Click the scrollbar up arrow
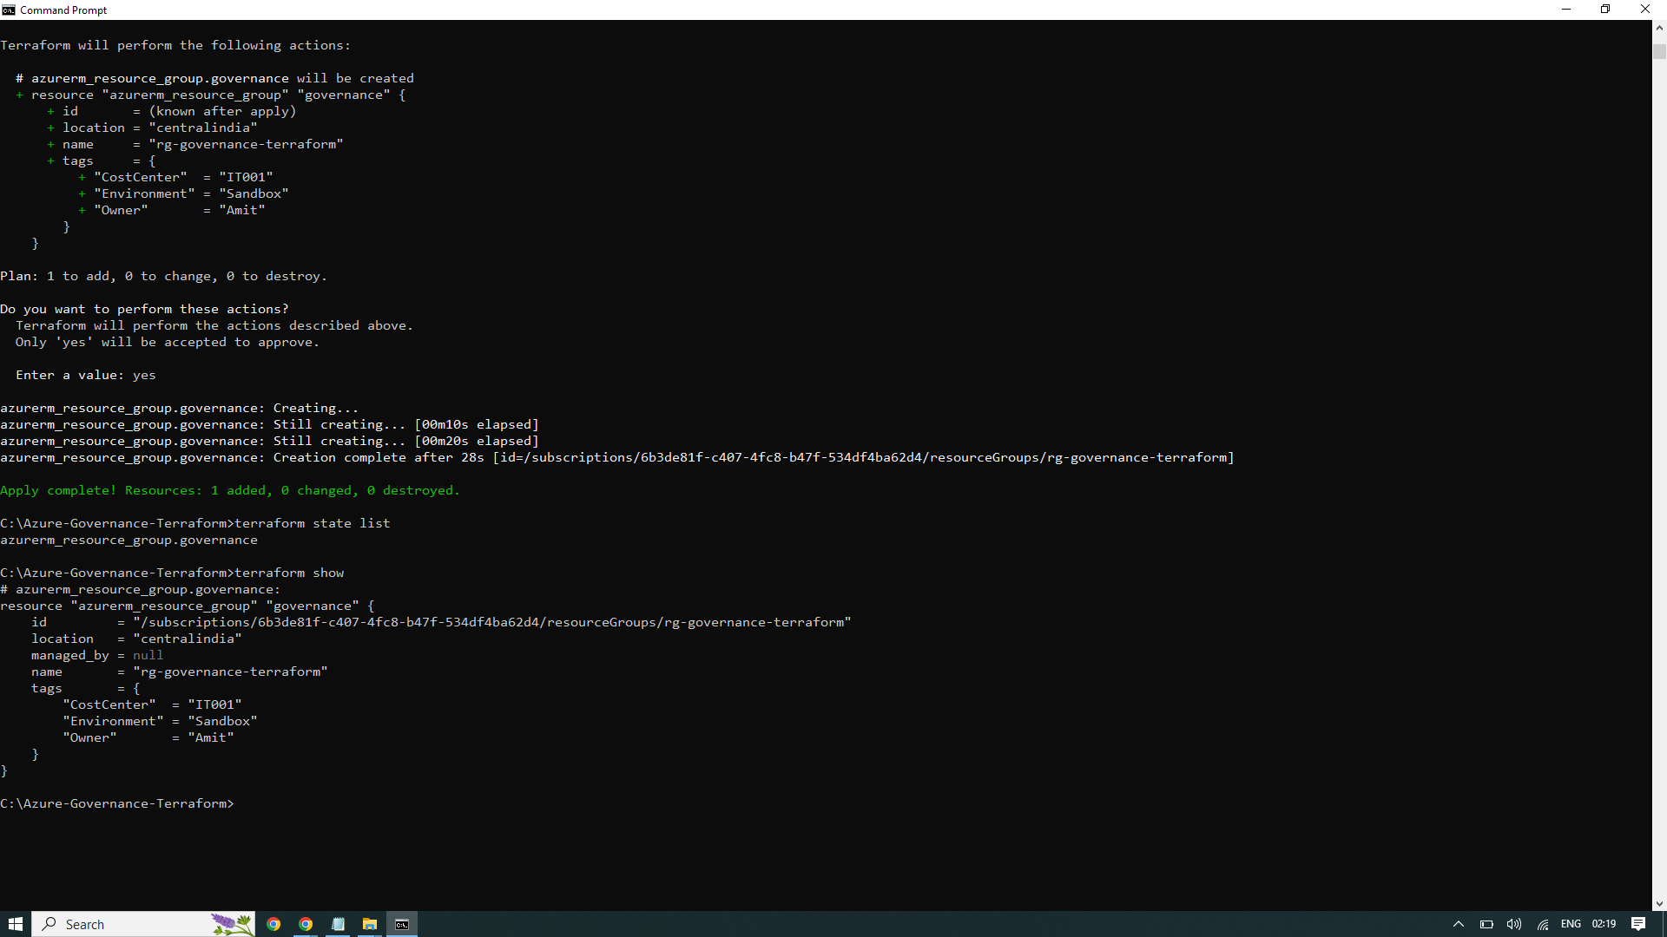Viewport: 1667px width, 937px height. coord(1659,28)
